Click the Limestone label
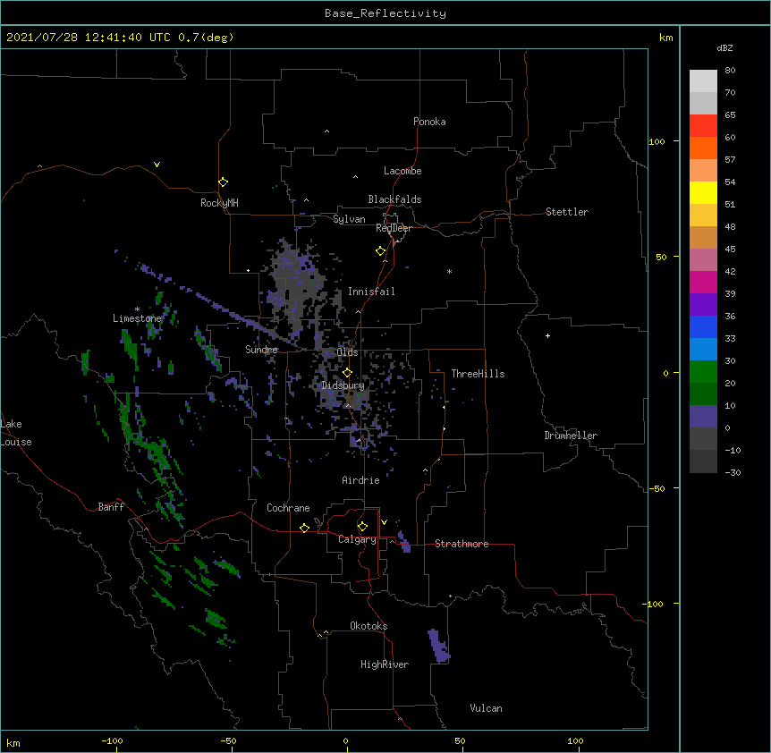Screen dimensions: 771x753 point(137,318)
